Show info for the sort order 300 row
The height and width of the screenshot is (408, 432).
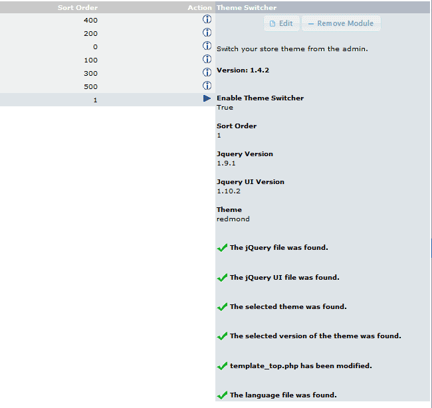[207, 72]
